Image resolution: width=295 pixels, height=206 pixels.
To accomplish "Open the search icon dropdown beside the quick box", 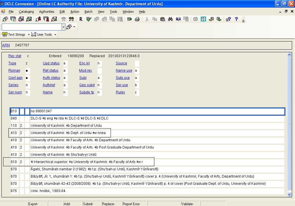I will [74, 27].
